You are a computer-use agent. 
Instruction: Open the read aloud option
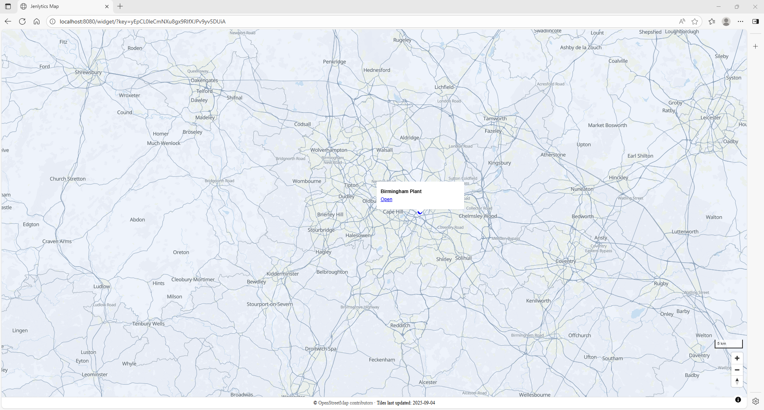pyautogui.click(x=682, y=21)
